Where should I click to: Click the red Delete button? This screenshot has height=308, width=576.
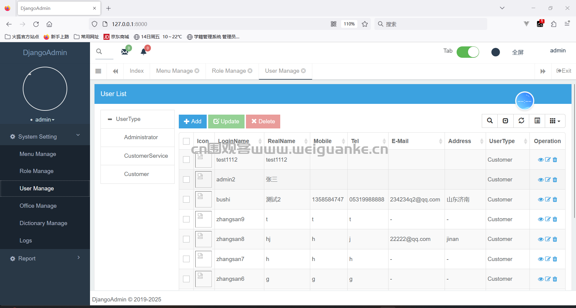263,122
